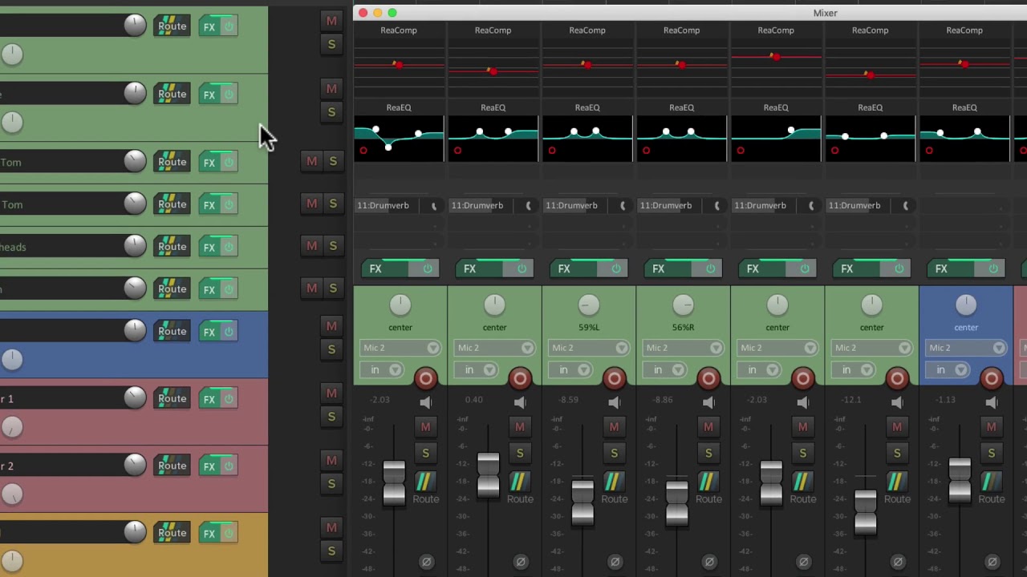Open Route on the yellow track

tap(172, 533)
